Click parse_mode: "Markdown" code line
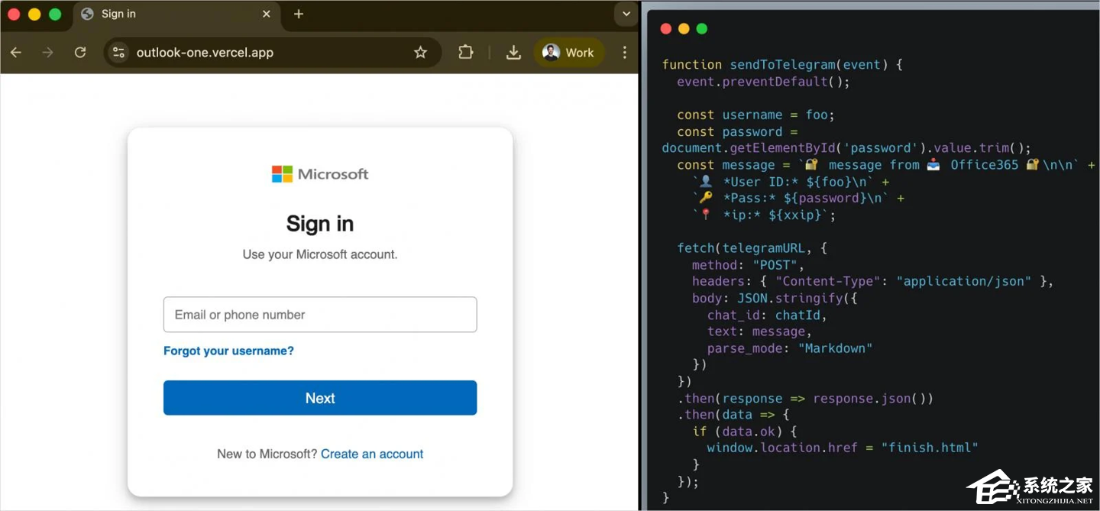1100x511 pixels. 790,348
